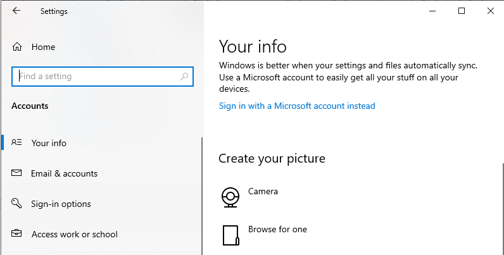Image resolution: width=504 pixels, height=255 pixels.
Task: Click the magnifier search icon
Action: [x=184, y=77]
